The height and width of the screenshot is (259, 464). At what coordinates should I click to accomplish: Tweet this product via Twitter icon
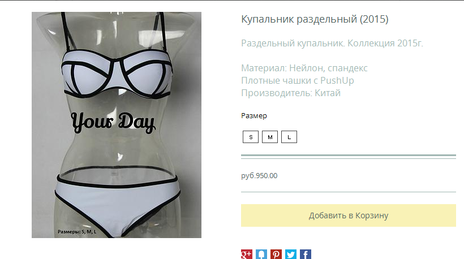click(291, 254)
